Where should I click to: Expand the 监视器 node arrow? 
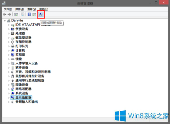click(9, 55)
